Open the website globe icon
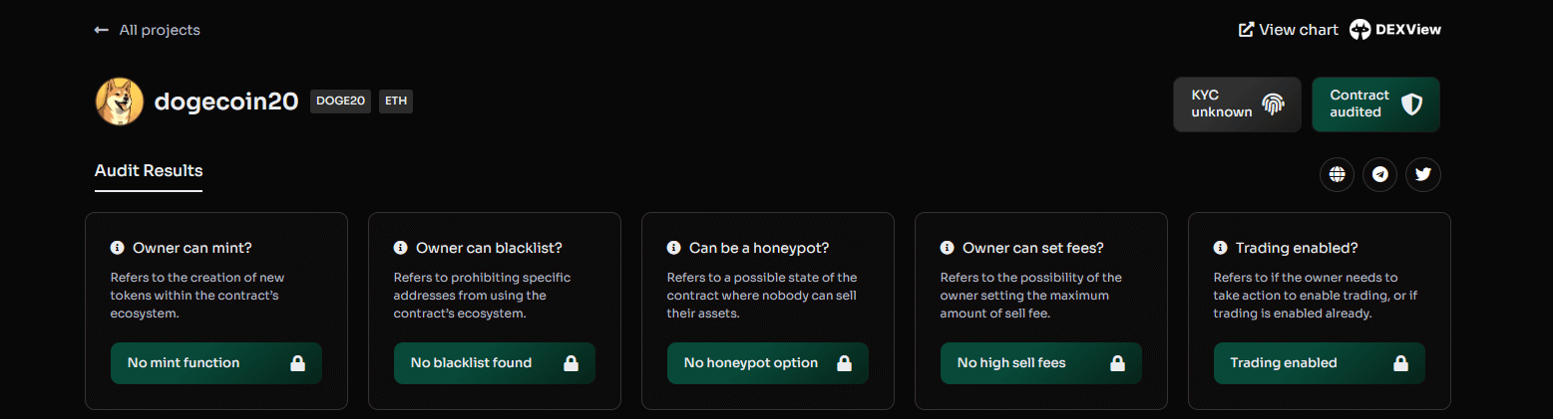The image size is (1553, 419). coord(1337,174)
